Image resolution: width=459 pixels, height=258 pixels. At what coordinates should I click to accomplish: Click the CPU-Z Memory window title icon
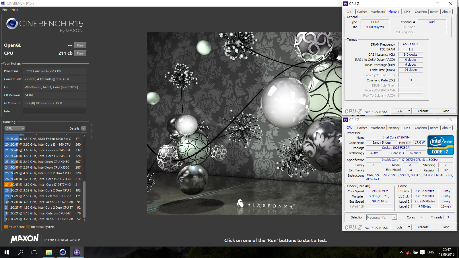(345, 4)
